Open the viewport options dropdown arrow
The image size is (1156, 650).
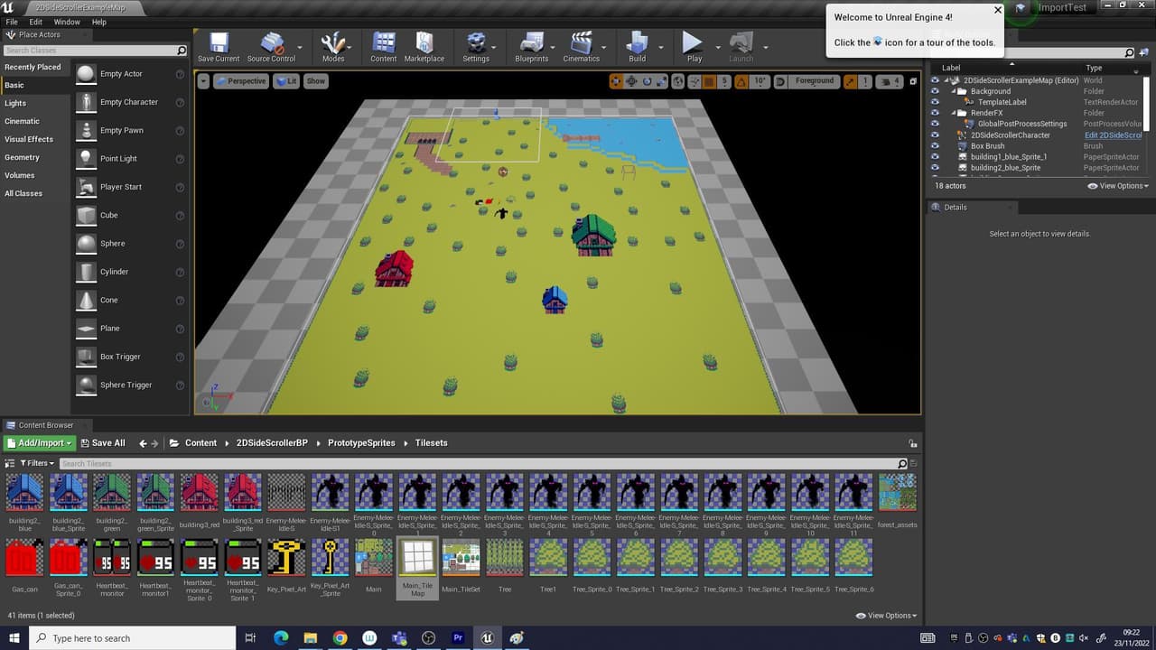pos(203,81)
